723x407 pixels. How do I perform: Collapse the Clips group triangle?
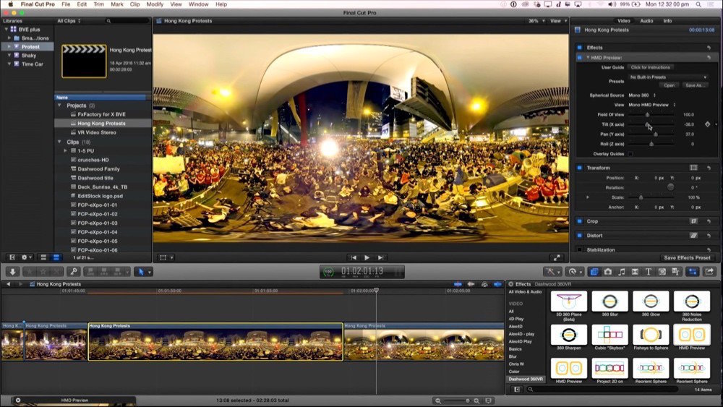tap(59, 142)
